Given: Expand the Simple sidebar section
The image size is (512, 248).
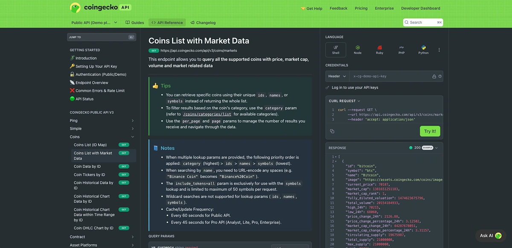Looking at the screenshot, I should [x=102, y=128].
